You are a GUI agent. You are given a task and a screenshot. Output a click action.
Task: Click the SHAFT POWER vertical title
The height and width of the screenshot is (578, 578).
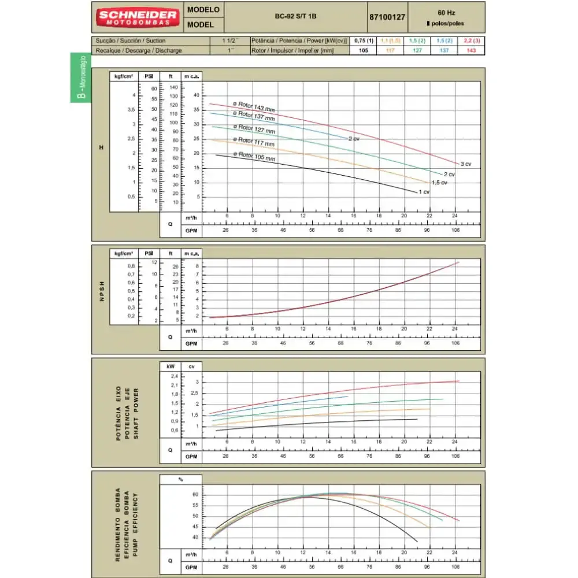(136, 413)
